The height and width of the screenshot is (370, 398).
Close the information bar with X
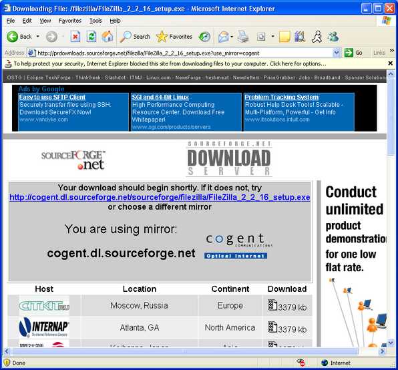(x=391, y=63)
